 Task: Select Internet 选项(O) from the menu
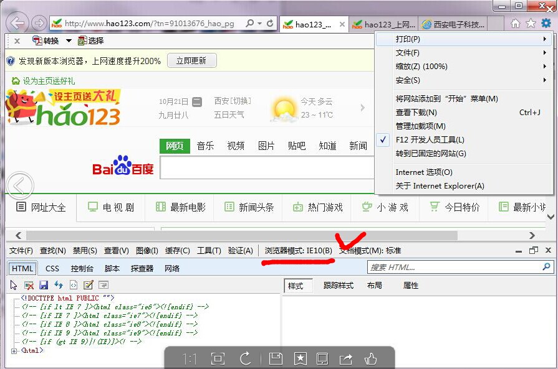click(x=424, y=172)
